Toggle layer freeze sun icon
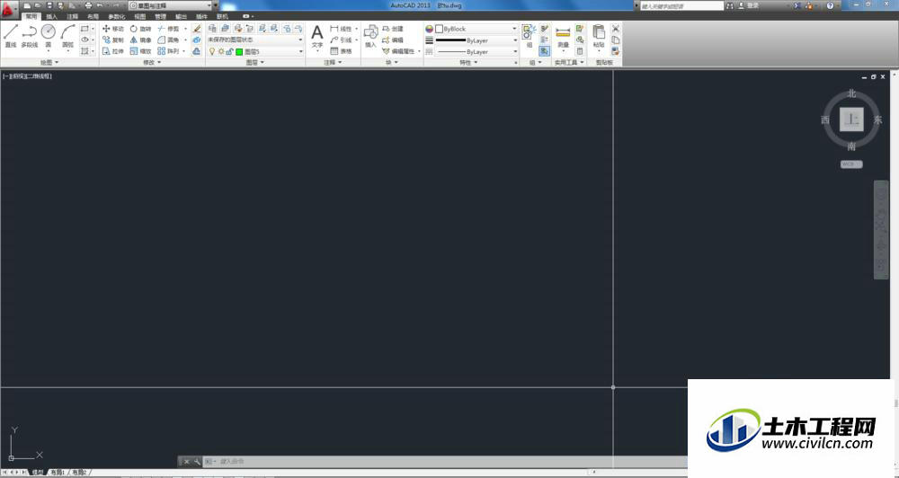899x478 pixels. click(221, 51)
